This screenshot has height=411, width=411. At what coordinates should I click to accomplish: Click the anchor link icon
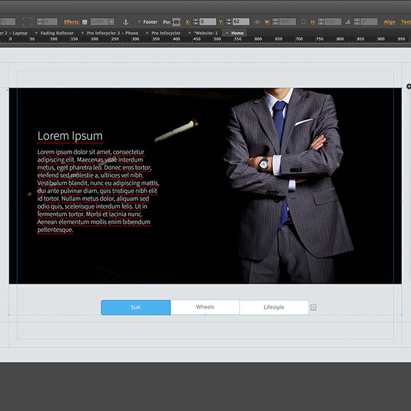126,22
